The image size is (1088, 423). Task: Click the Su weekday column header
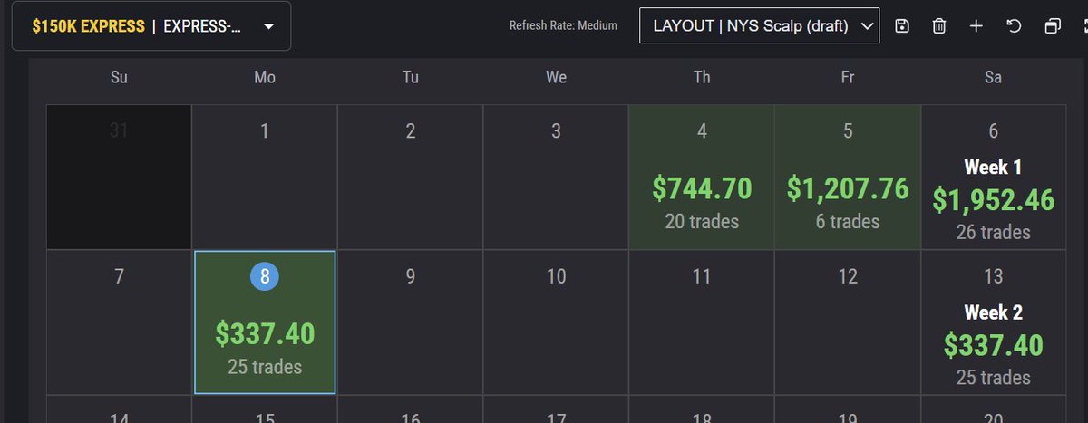click(119, 77)
